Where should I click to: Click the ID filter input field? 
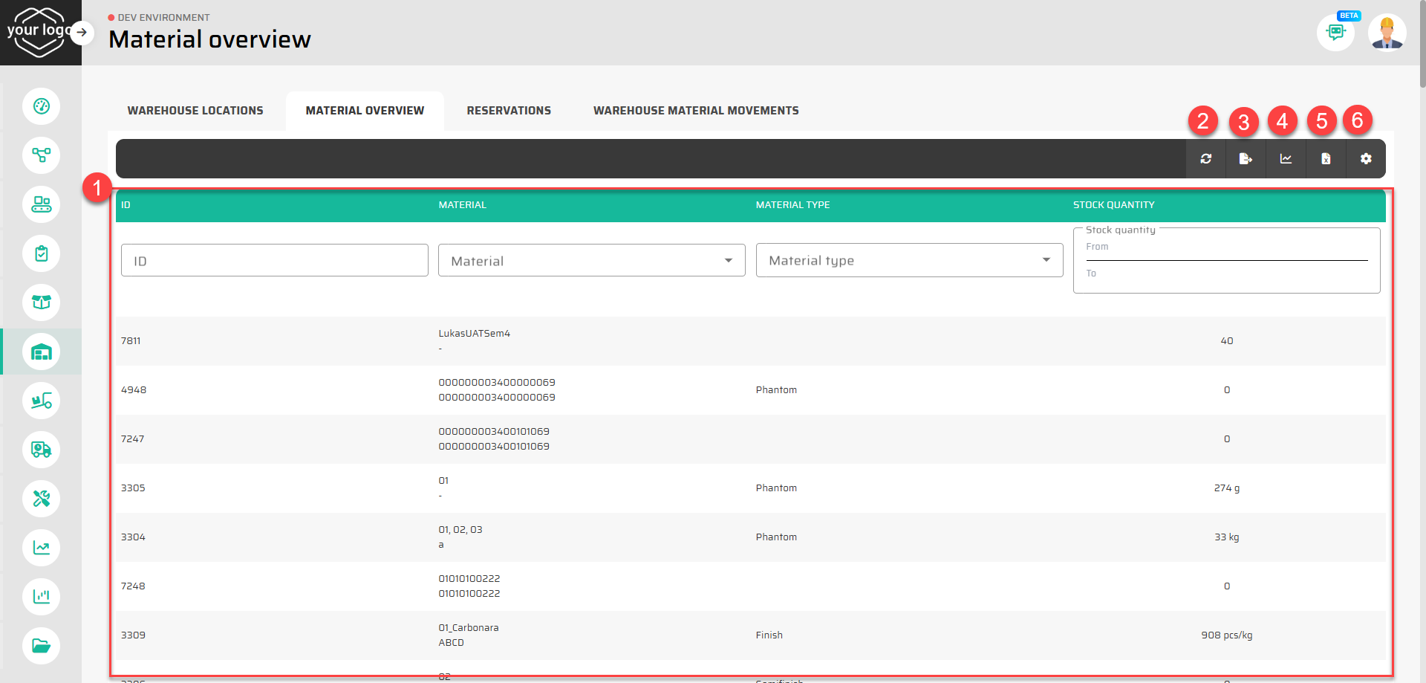(275, 261)
